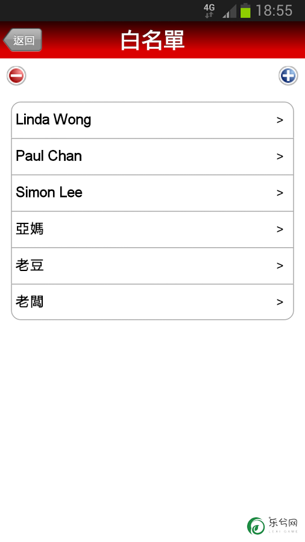Image resolution: width=305 pixels, height=542 pixels.
Task: Expand Linda Wong using its chevron
Action: [280, 120]
